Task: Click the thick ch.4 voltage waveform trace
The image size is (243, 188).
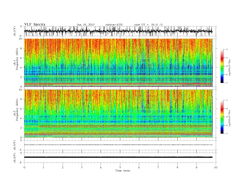Action: [118, 157]
